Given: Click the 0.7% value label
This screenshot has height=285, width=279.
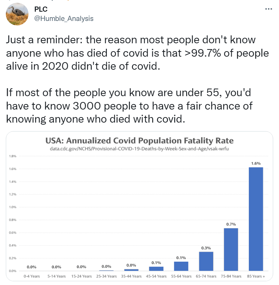Looking at the screenshot, I should [x=231, y=224].
